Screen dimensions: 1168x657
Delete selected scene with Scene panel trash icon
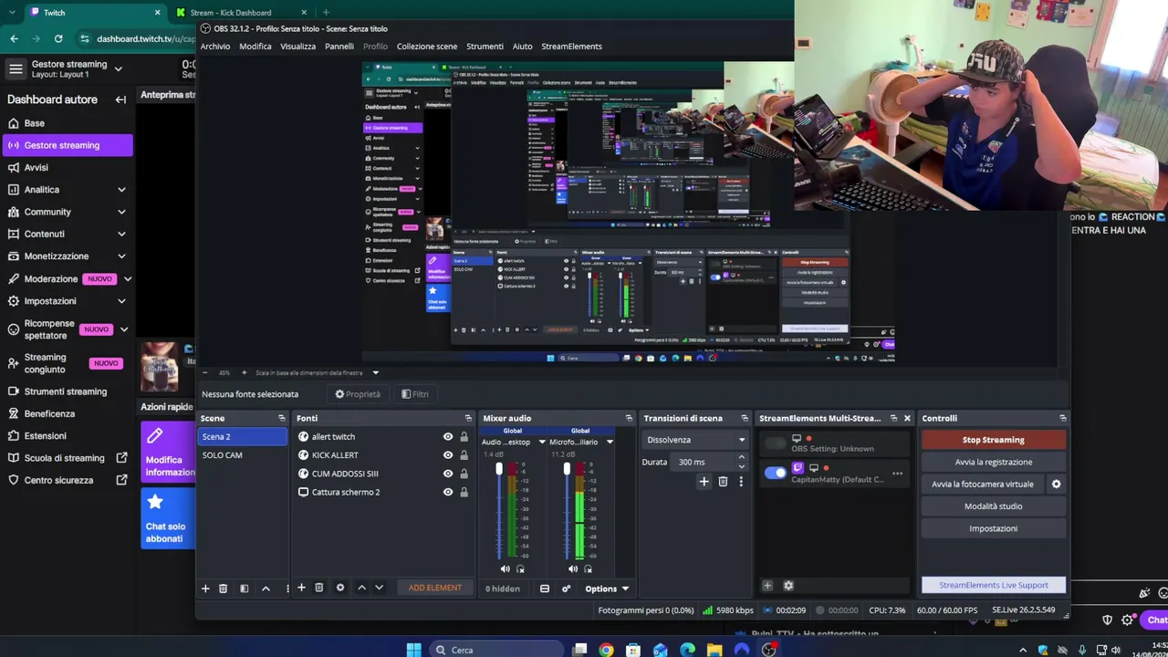223,589
